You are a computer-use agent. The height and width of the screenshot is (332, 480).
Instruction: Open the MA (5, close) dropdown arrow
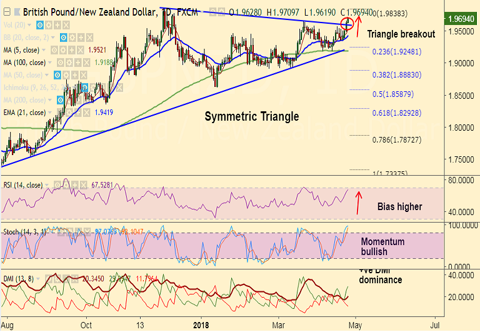pyautogui.click(x=44, y=50)
